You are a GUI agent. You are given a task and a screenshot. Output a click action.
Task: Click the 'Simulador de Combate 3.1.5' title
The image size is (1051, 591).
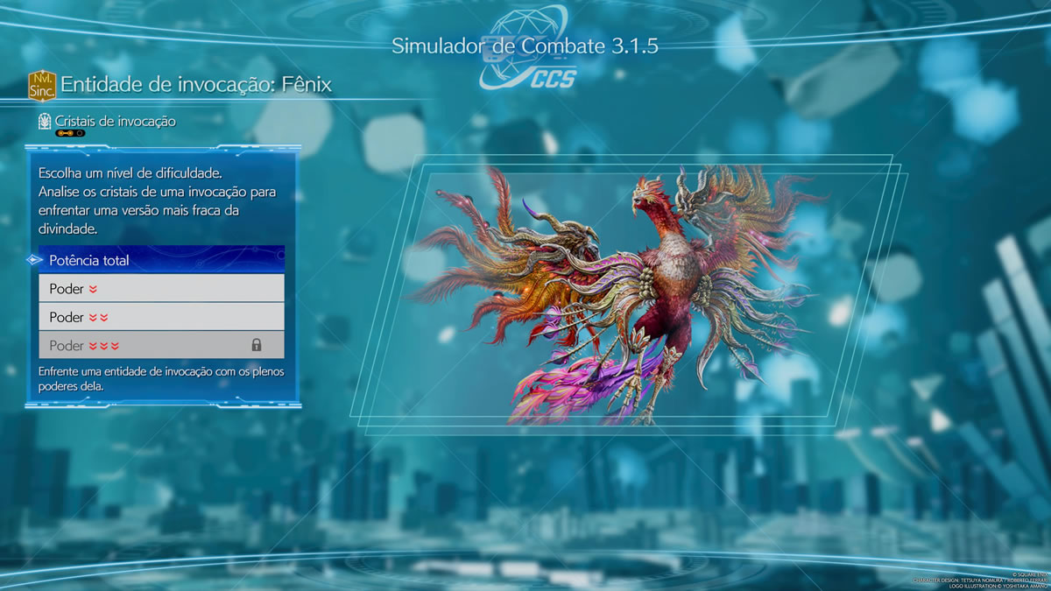tap(525, 45)
